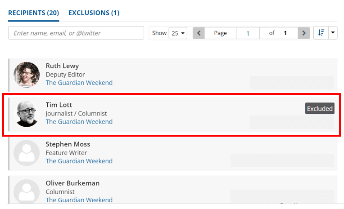
Task: Go to the previous page arrow
Action: (199, 33)
